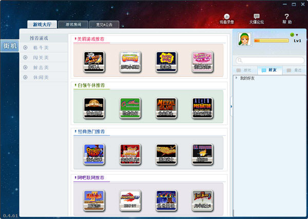This screenshot has height=219, width=308.
Task: Launch the Alien vs Predator game
Action: [202, 108]
